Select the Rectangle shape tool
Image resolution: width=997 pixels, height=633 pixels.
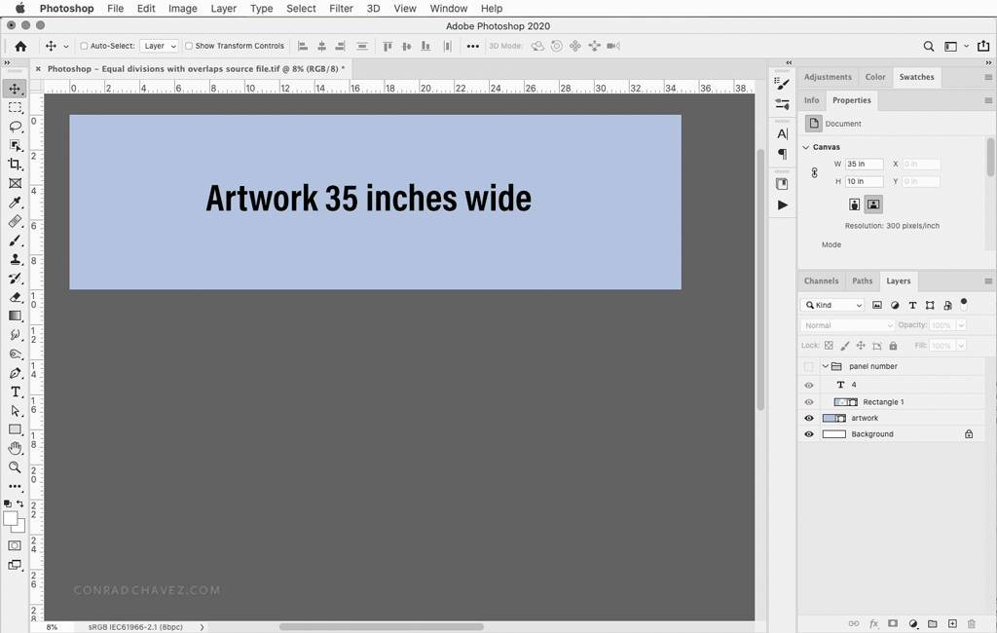[x=16, y=429]
